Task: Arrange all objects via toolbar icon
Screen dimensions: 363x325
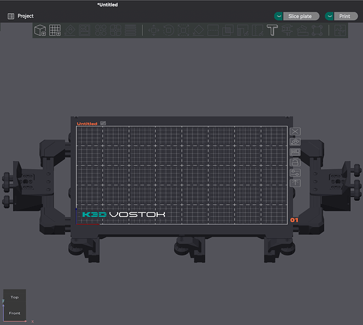Action: pos(84,31)
